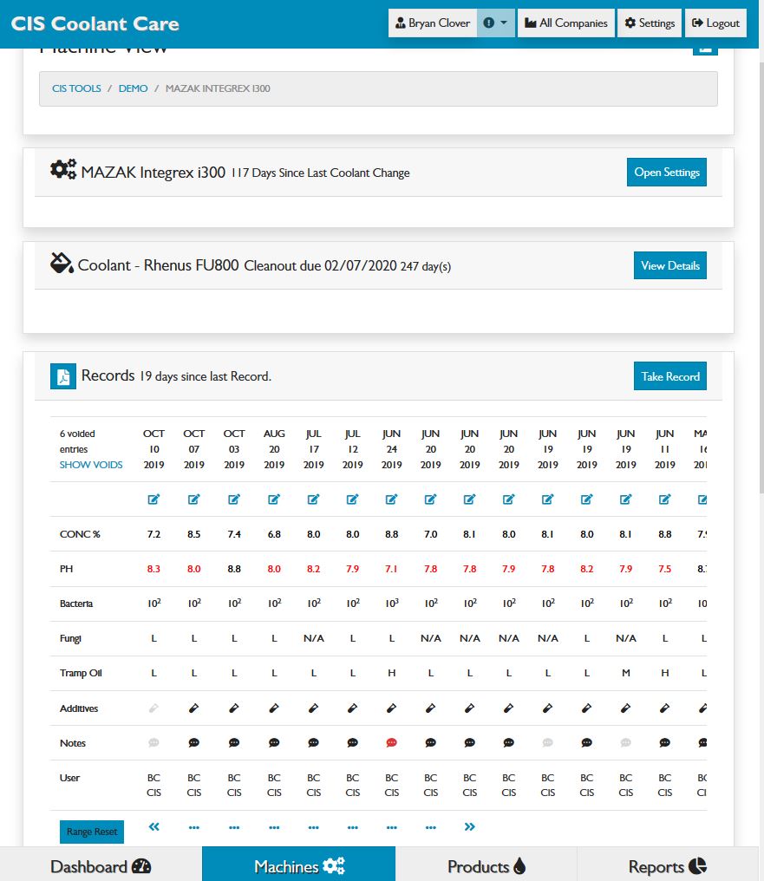Click the notes bubble for Oct 03 record
Viewport: 764px width, 881px height.
point(234,743)
